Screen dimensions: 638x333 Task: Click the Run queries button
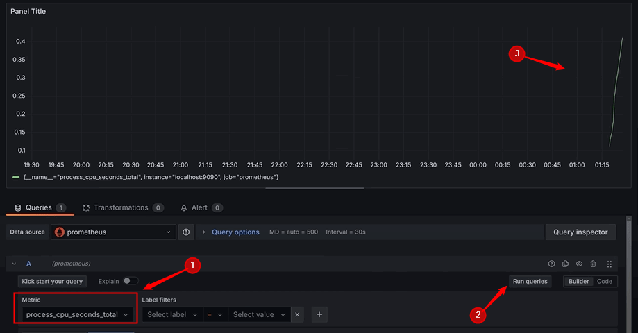[x=530, y=281]
